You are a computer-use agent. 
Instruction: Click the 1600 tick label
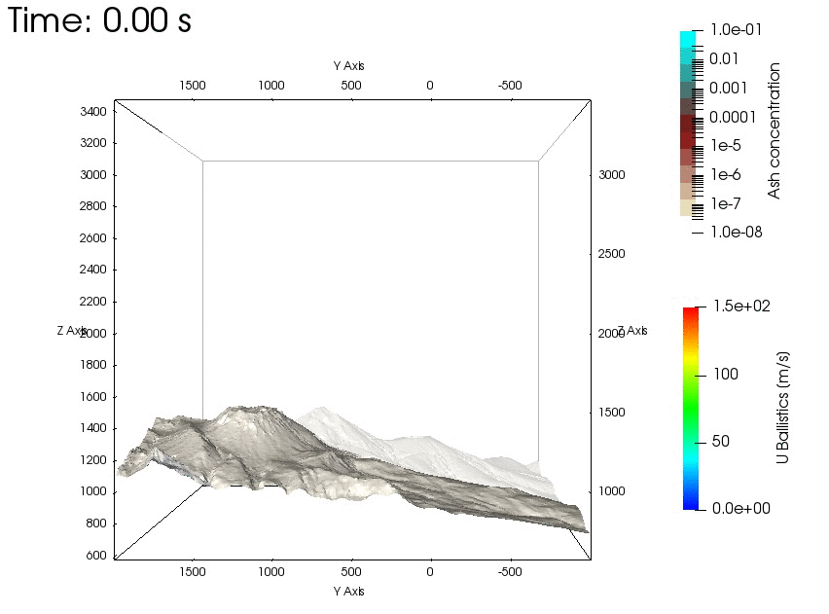tap(93, 397)
